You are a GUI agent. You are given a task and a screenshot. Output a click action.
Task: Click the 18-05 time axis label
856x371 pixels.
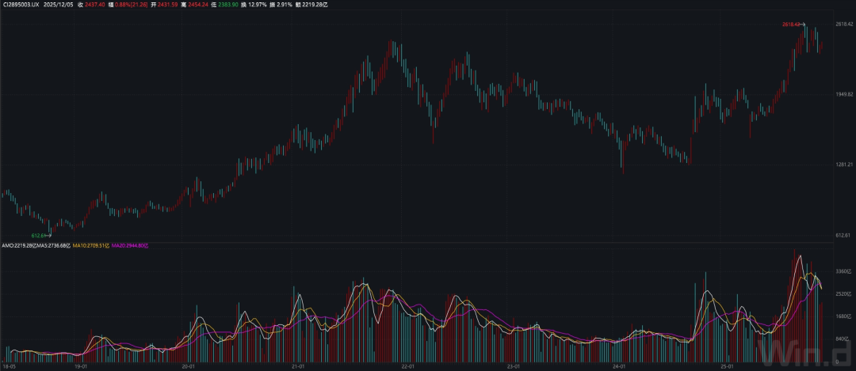[8, 366]
